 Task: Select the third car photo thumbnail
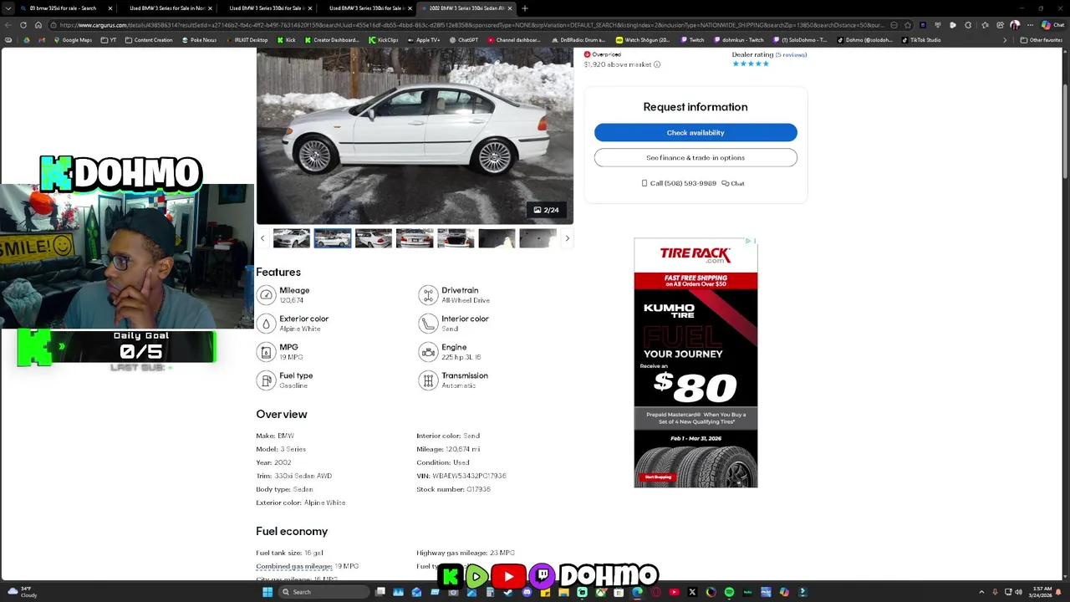[x=374, y=238]
